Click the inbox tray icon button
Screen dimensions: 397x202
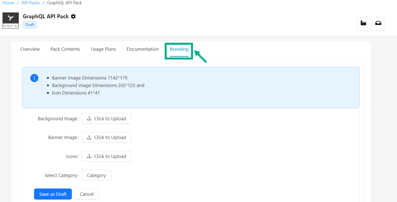click(378, 23)
